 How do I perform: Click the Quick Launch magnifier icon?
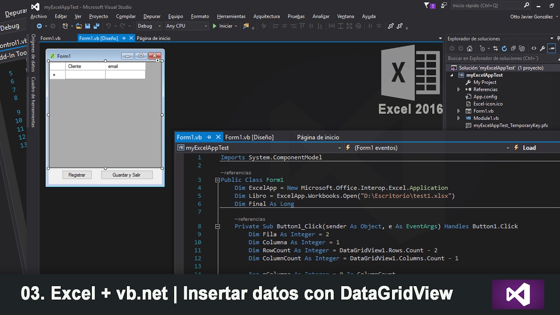point(527,6)
